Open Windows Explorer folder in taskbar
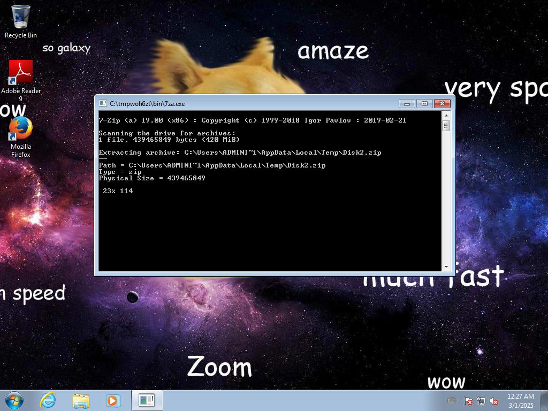Viewport: 548px width, 411px height. pos(81,401)
